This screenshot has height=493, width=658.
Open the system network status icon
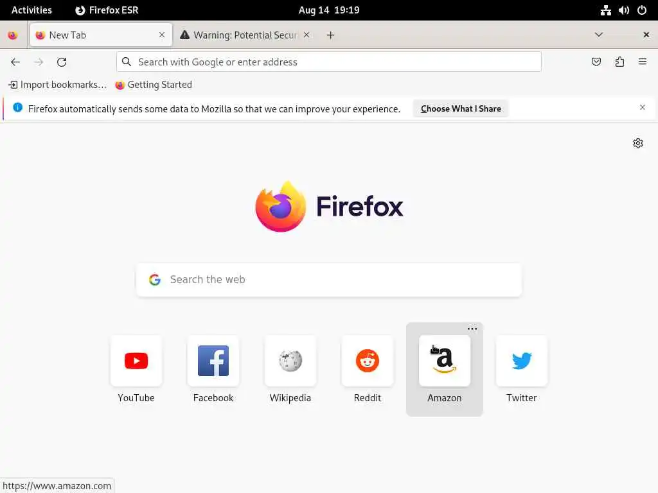click(x=605, y=10)
